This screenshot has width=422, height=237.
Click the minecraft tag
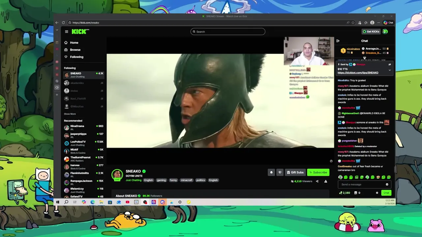point(187,180)
